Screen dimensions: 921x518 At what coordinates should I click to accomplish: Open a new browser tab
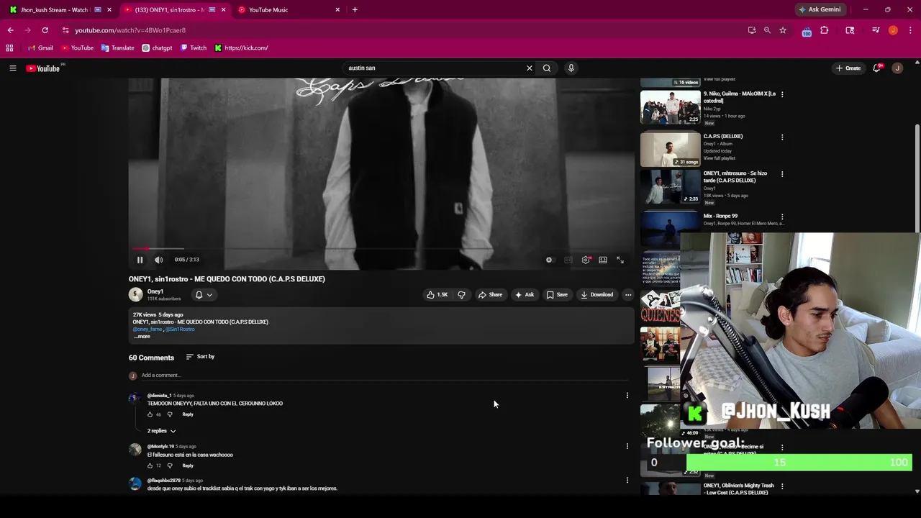click(x=355, y=10)
